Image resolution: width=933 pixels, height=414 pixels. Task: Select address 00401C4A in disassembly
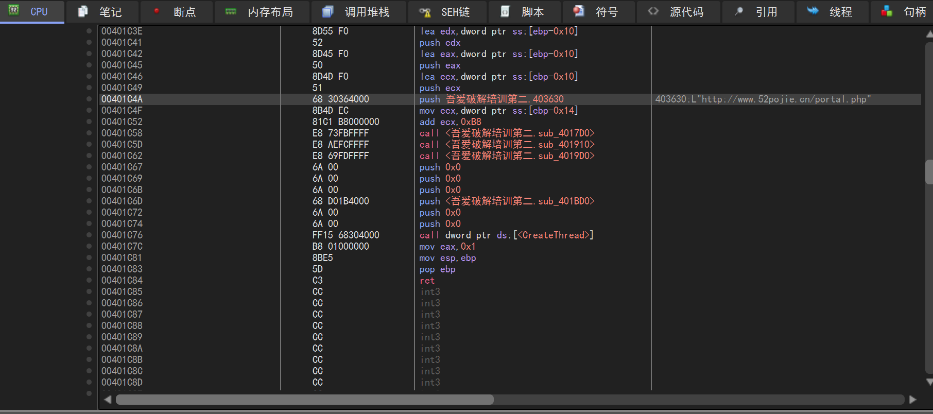(x=122, y=99)
